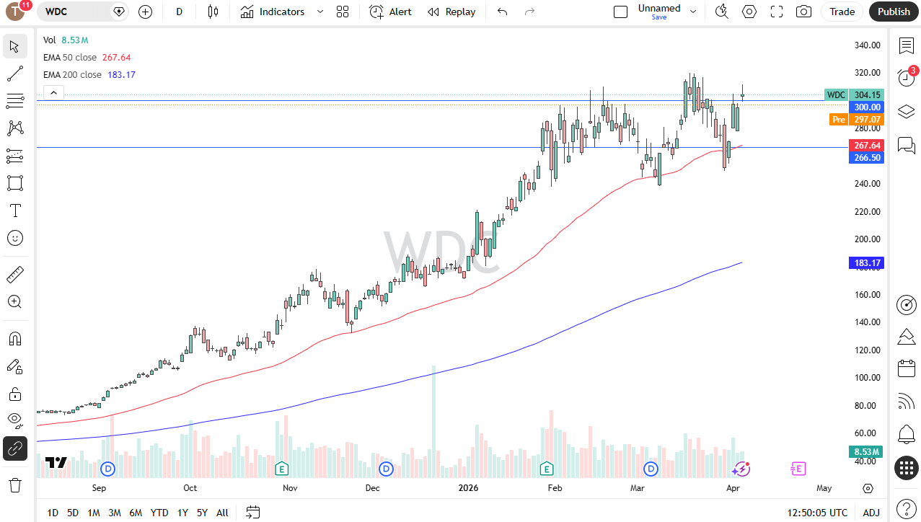Image resolution: width=921 pixels, height=522 pixels.
Task: Publish the chart idea
Action: click(894, 12)
